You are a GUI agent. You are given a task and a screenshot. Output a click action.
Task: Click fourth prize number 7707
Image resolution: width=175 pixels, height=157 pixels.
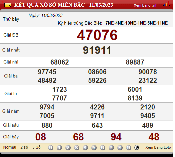60,98
